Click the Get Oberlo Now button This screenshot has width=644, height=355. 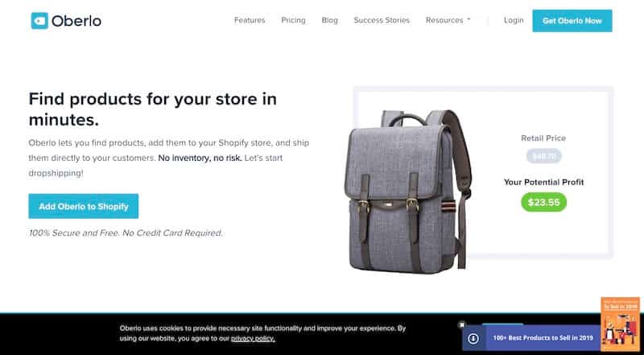572,21
